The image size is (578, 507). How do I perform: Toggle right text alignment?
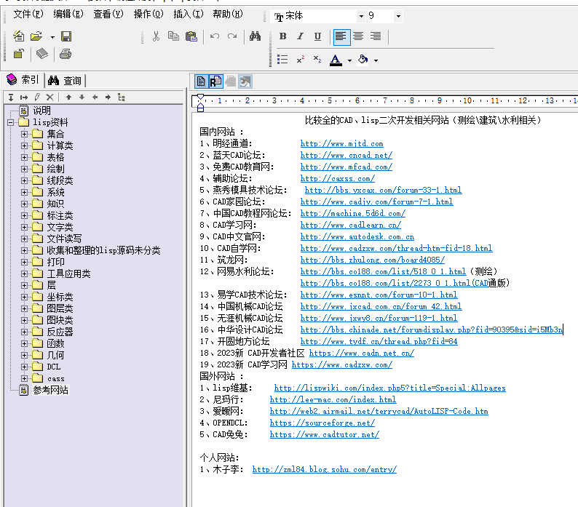coord(376,36)
